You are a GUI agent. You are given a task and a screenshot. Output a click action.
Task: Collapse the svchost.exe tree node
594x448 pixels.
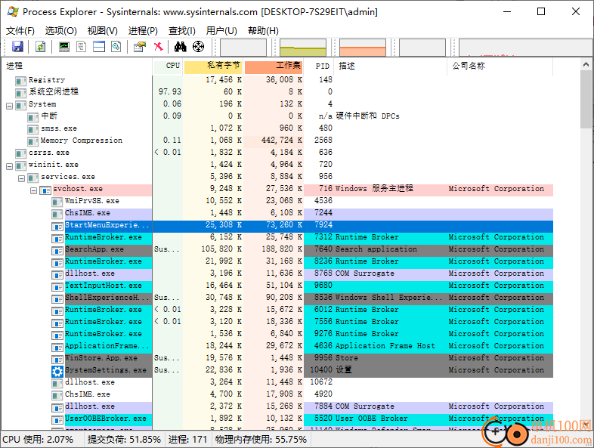(x=34, y=190)
